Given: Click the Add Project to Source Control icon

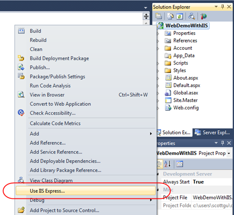Looking at the screenshot, I should tap(21, 210).
